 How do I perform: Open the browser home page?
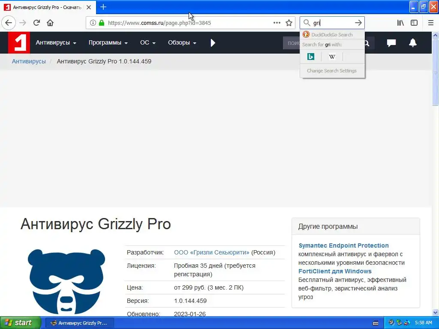(x=50, y=23)
